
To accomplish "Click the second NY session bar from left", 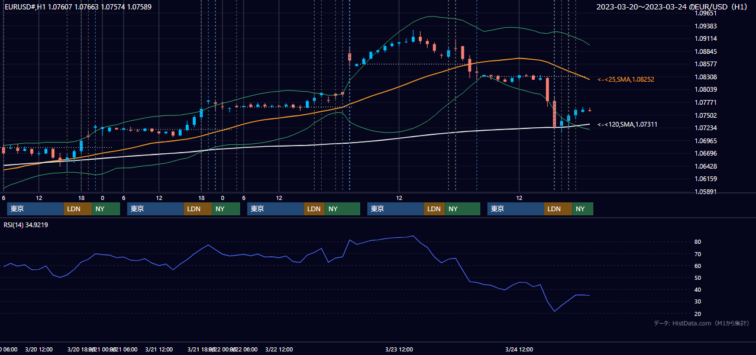I will tap(226, 209).
